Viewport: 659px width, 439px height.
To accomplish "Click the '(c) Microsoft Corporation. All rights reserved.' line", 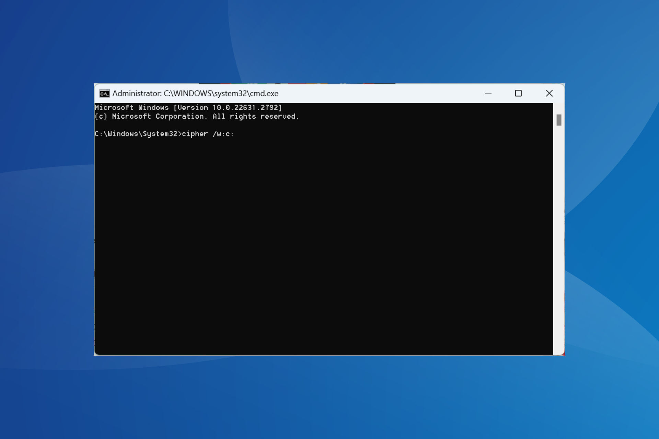I will coord(197,116).
